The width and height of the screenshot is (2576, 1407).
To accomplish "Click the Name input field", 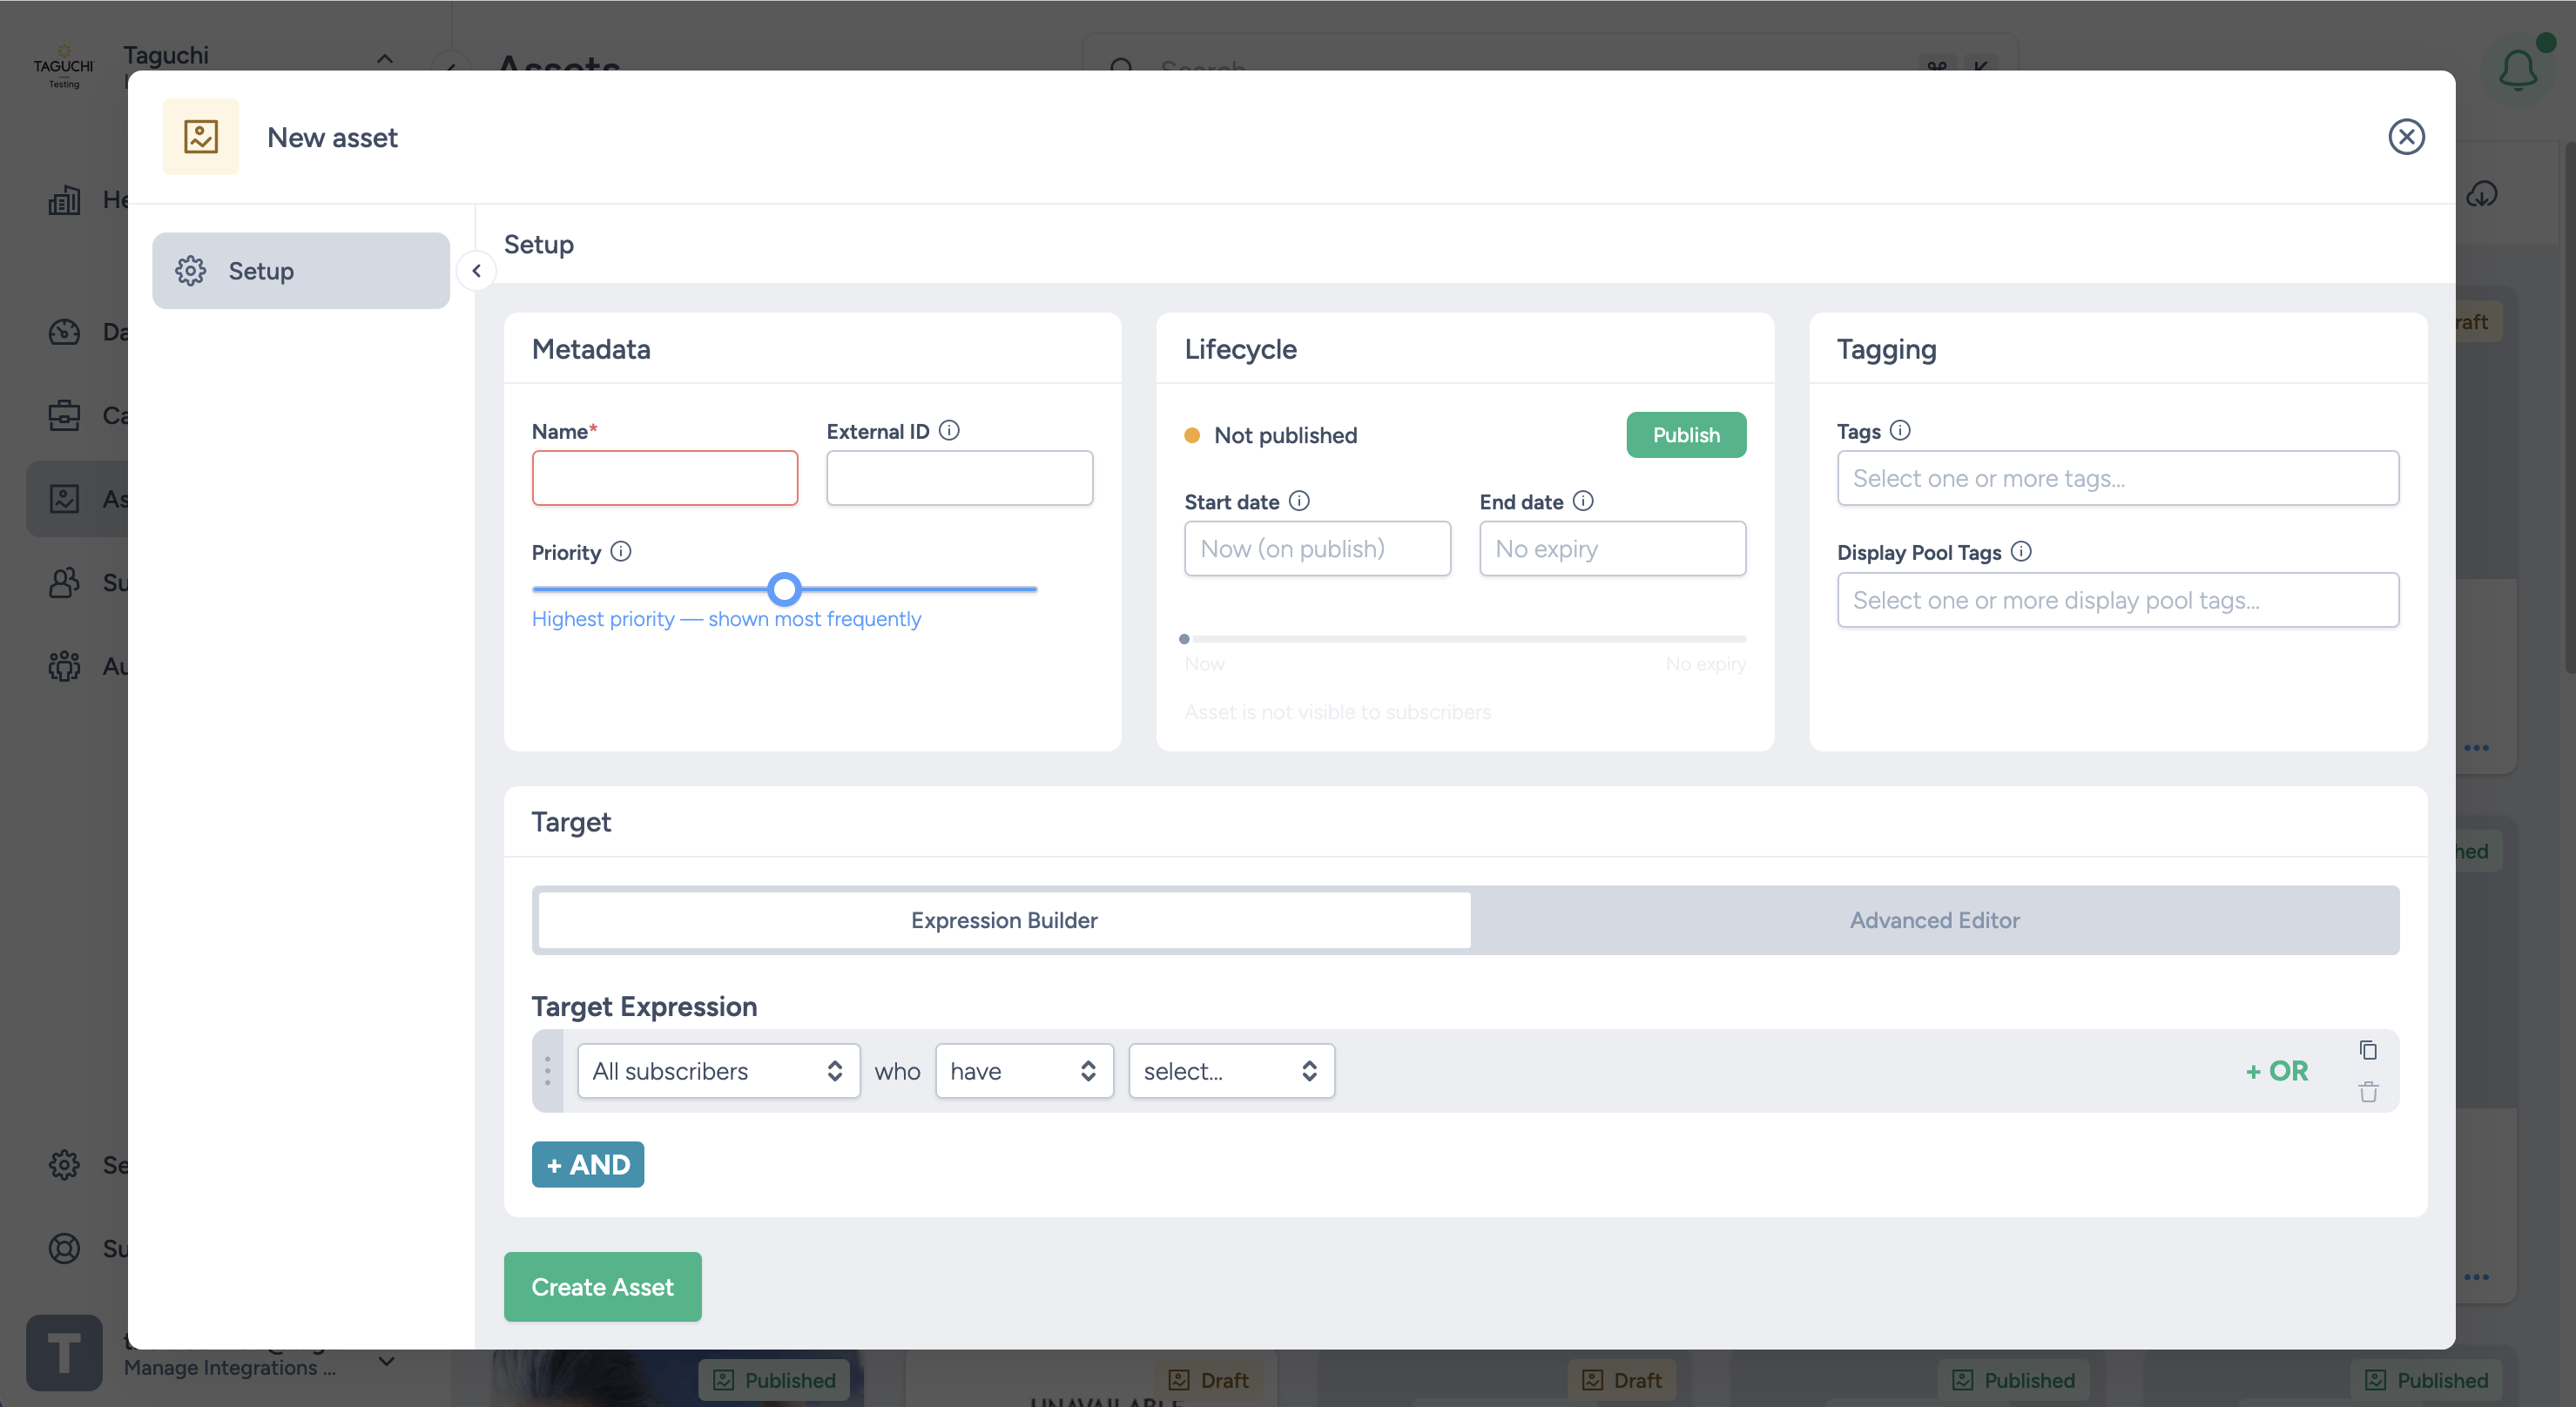I will click(x=665, y=478).
